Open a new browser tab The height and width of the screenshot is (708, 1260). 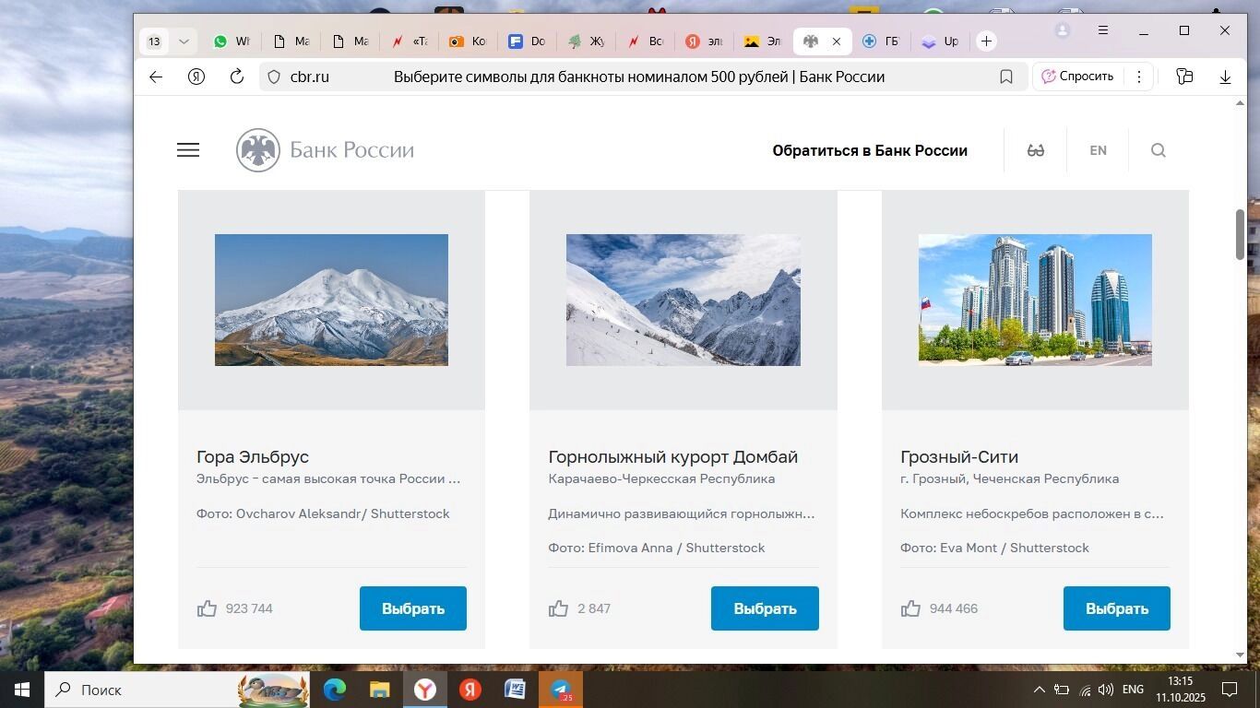tap(986, 41)
